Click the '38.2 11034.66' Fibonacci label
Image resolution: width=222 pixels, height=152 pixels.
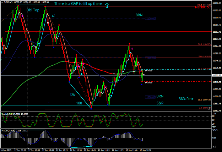(x=205, y=69)
